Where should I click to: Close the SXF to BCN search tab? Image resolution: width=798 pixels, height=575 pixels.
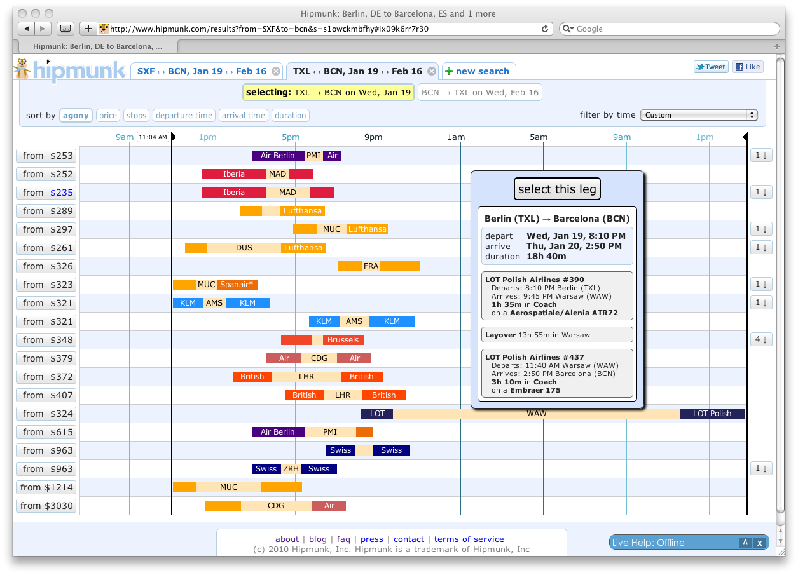click(x=275, y=71)
